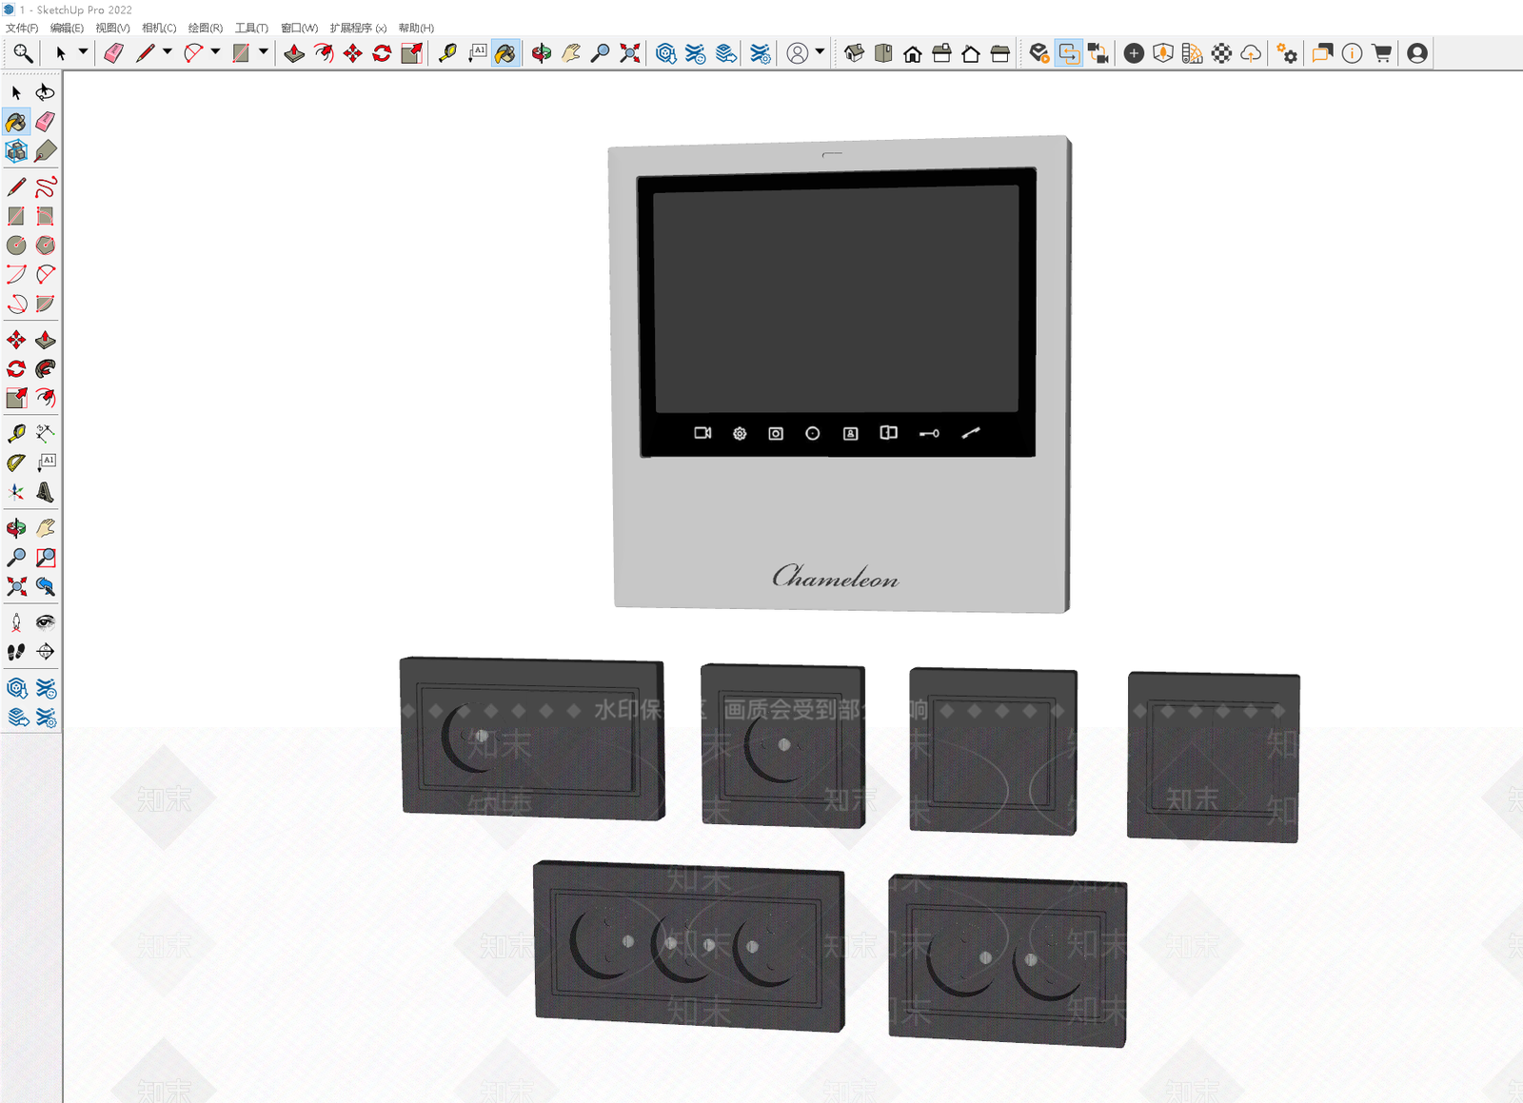Activate the Zoom Window tool
1523x1103 pixels.
tap(45, 557)
